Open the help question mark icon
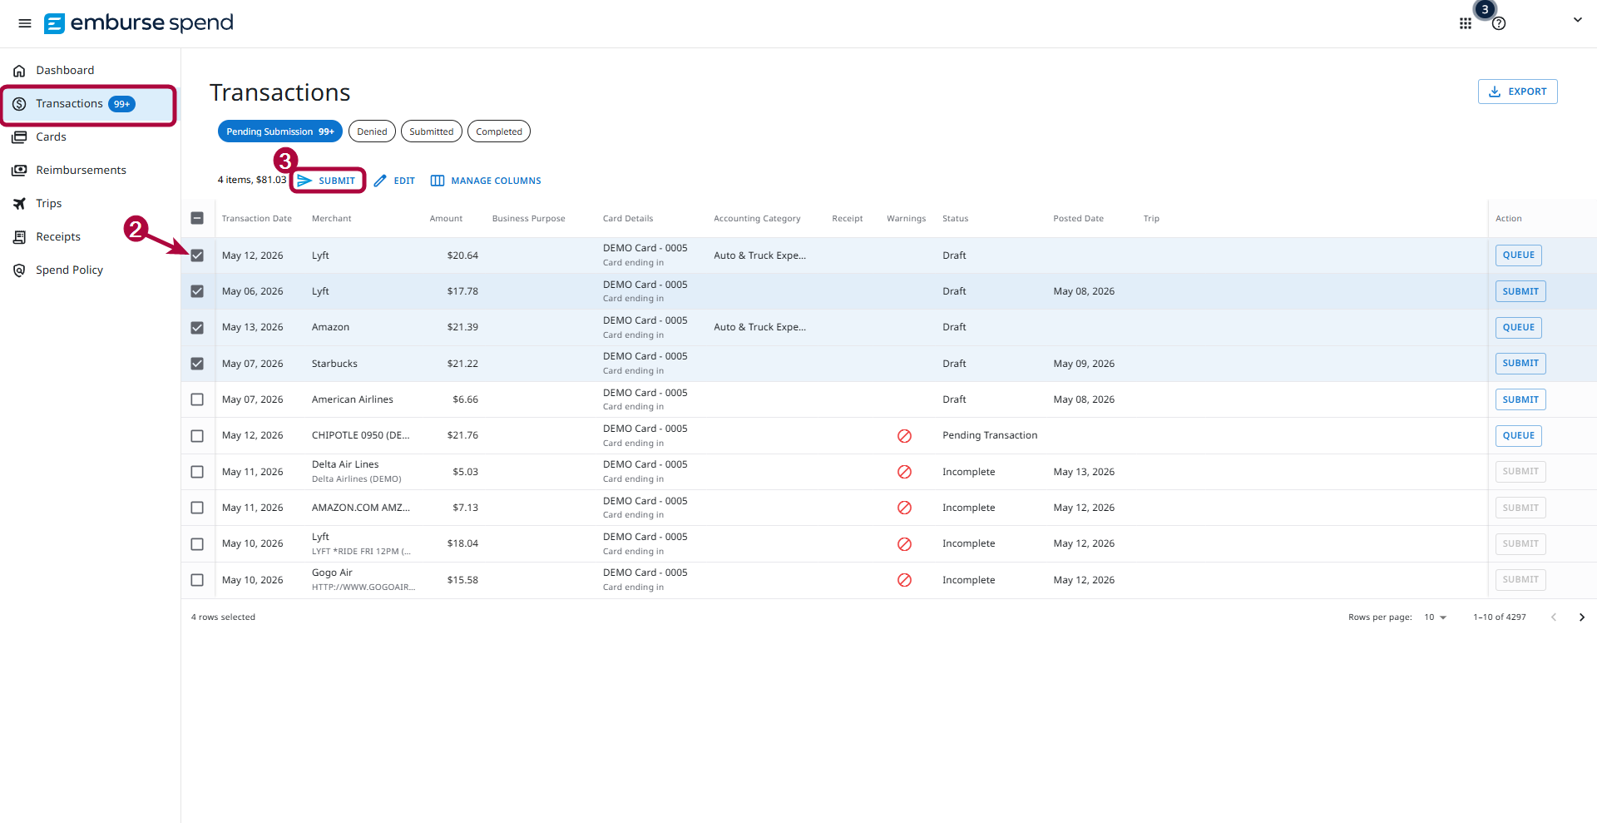Screen dimensions: 1597x823 1499,23
